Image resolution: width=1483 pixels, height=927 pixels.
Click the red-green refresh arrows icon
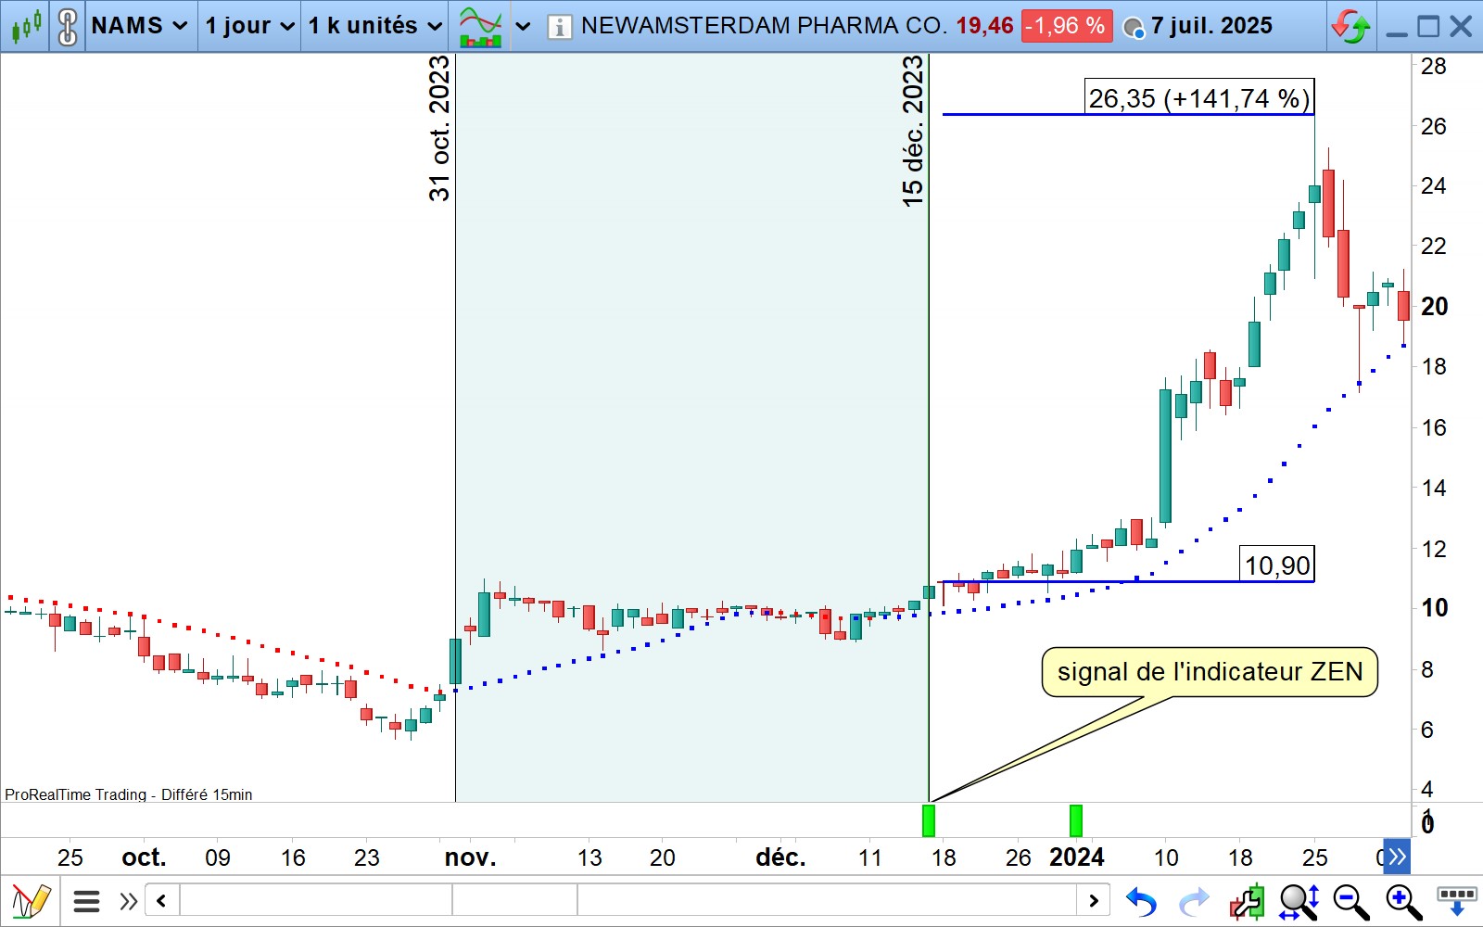pyautogui.click(x=1350, y=26)
